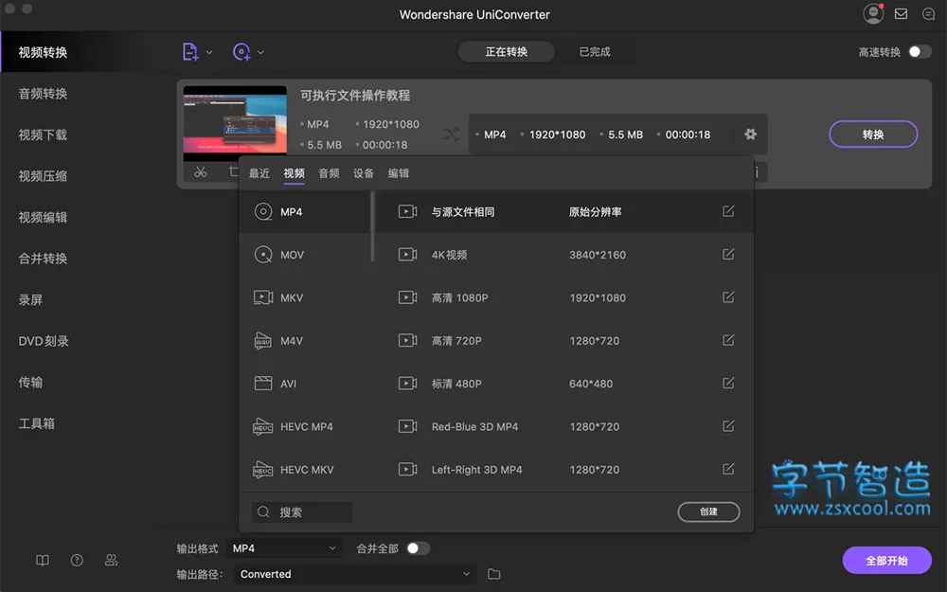
Task: Open the user account avatar icon
Action: point(873,13)
